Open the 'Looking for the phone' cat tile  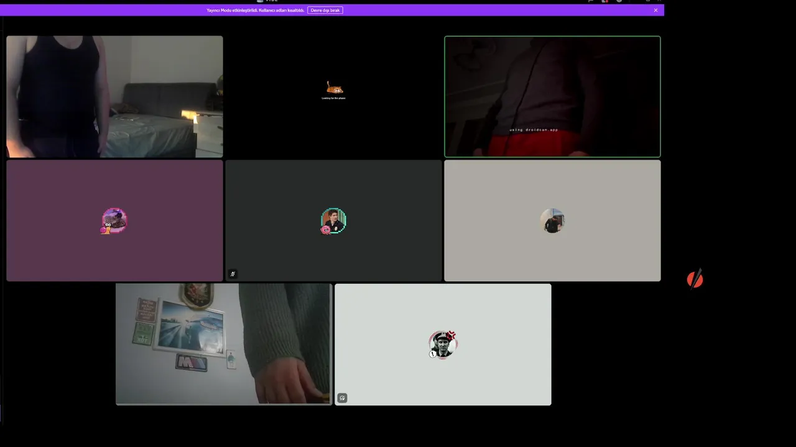333,96
